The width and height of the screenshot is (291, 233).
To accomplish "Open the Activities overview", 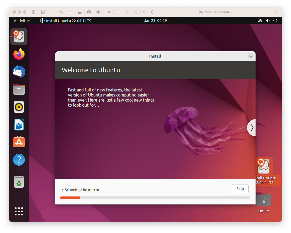I will [22, 21].
